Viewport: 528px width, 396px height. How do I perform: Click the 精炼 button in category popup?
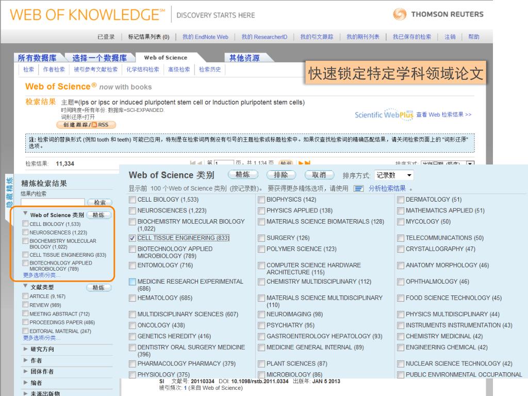tap(243, 174)
